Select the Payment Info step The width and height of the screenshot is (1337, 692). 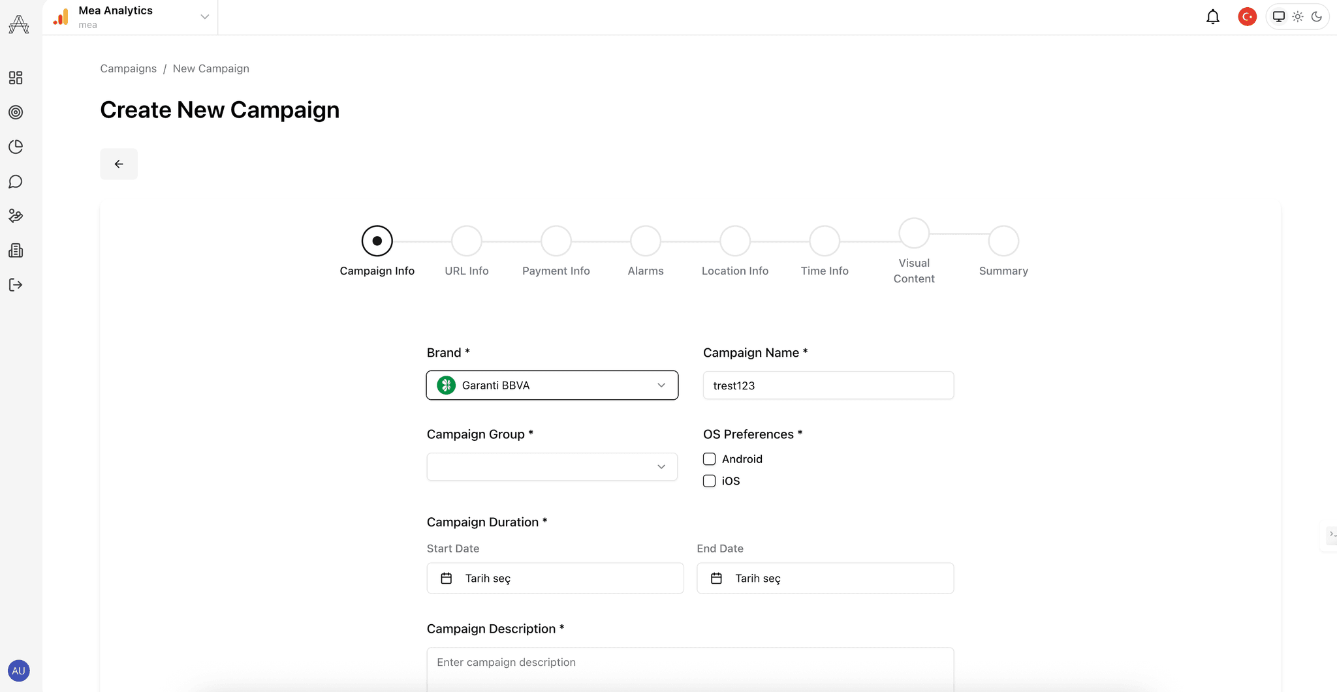pyautogui.click(x=556, y=240)
